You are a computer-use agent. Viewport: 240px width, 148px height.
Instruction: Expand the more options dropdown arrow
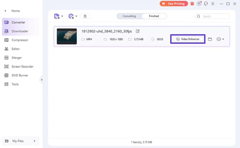click(223, 39)
